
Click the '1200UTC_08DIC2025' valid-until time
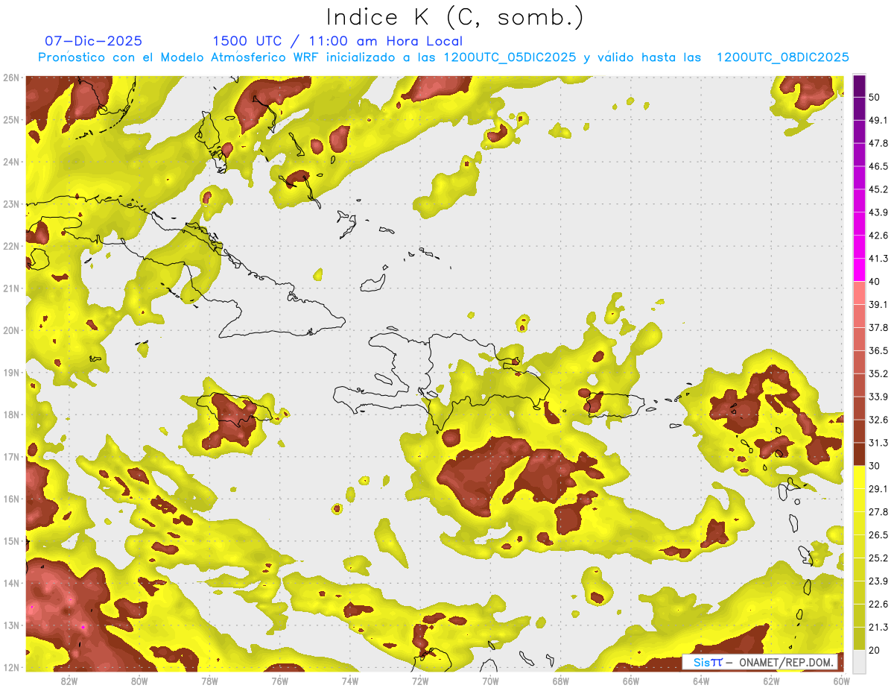(782, 57)
